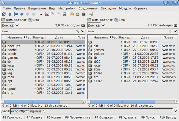Click F3 Просмотр button
The image size is (179, 121).
click(x=13, y=117)
